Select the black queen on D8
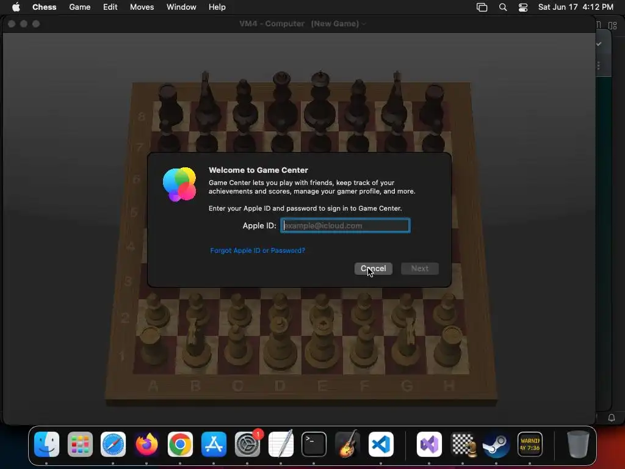This screenshot has width=625, height=469. (x=282, y=100)
